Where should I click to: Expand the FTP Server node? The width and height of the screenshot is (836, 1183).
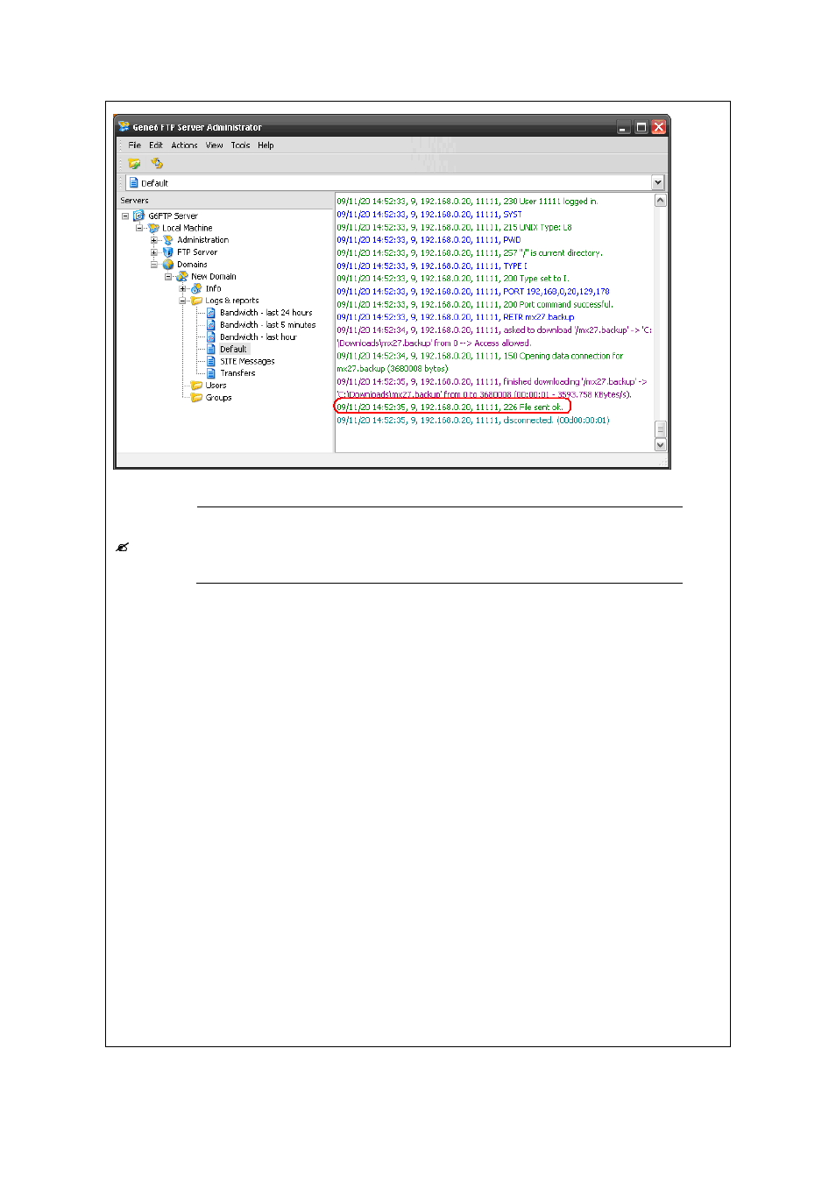pyautogui.click(x=154, y=252)
